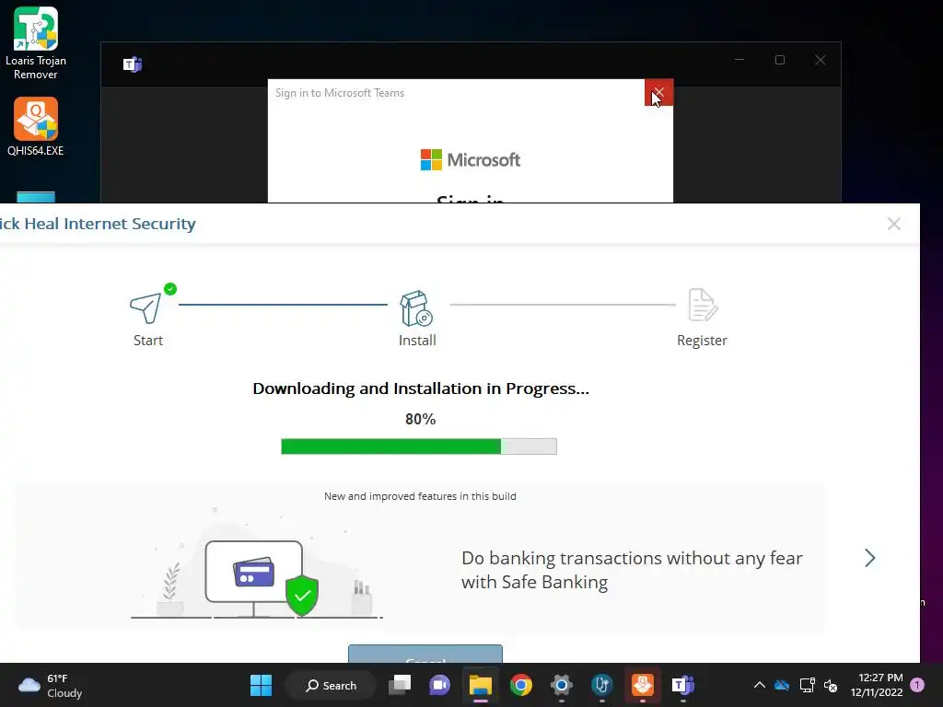Select the QHIS64.EXE desktop icon
Viewport: 943px width, 707px height.
(x=36, y=127)
